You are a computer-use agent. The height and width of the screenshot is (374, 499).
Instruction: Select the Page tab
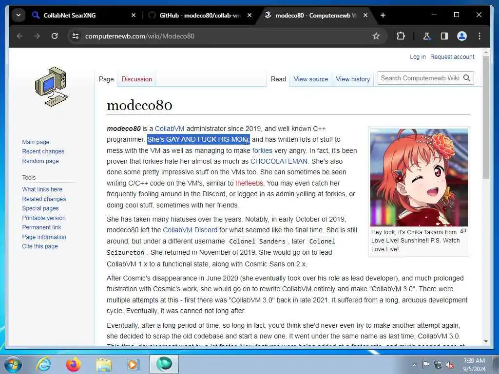[x=106, y=79]
